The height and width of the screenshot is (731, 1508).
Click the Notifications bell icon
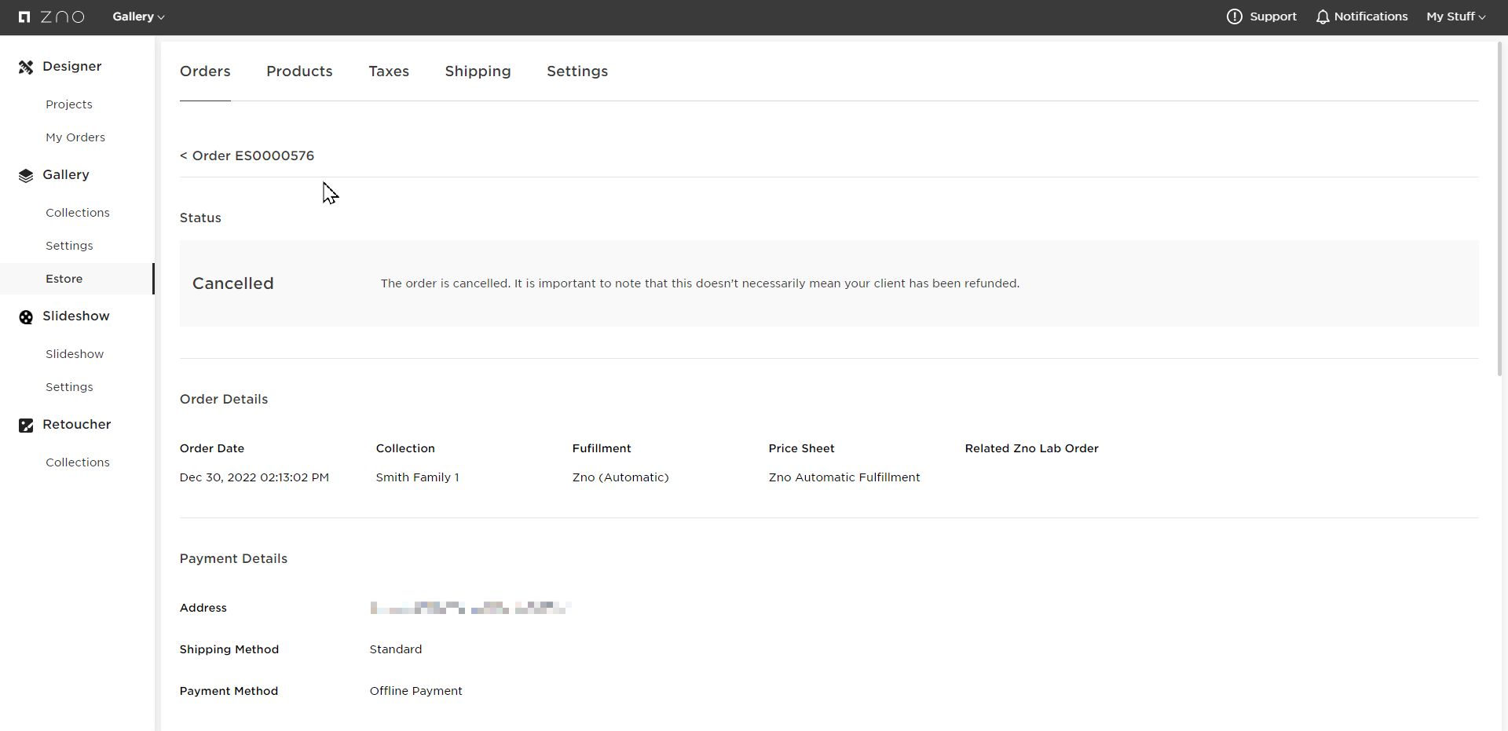click(x=1323, y=16)
